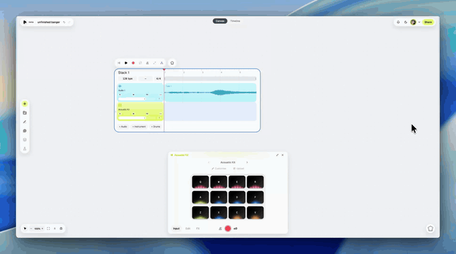This screenshot has width=456, height=254.
Task: Click the pentagon button beside Stack toolbar
Action: coord(172,63)
